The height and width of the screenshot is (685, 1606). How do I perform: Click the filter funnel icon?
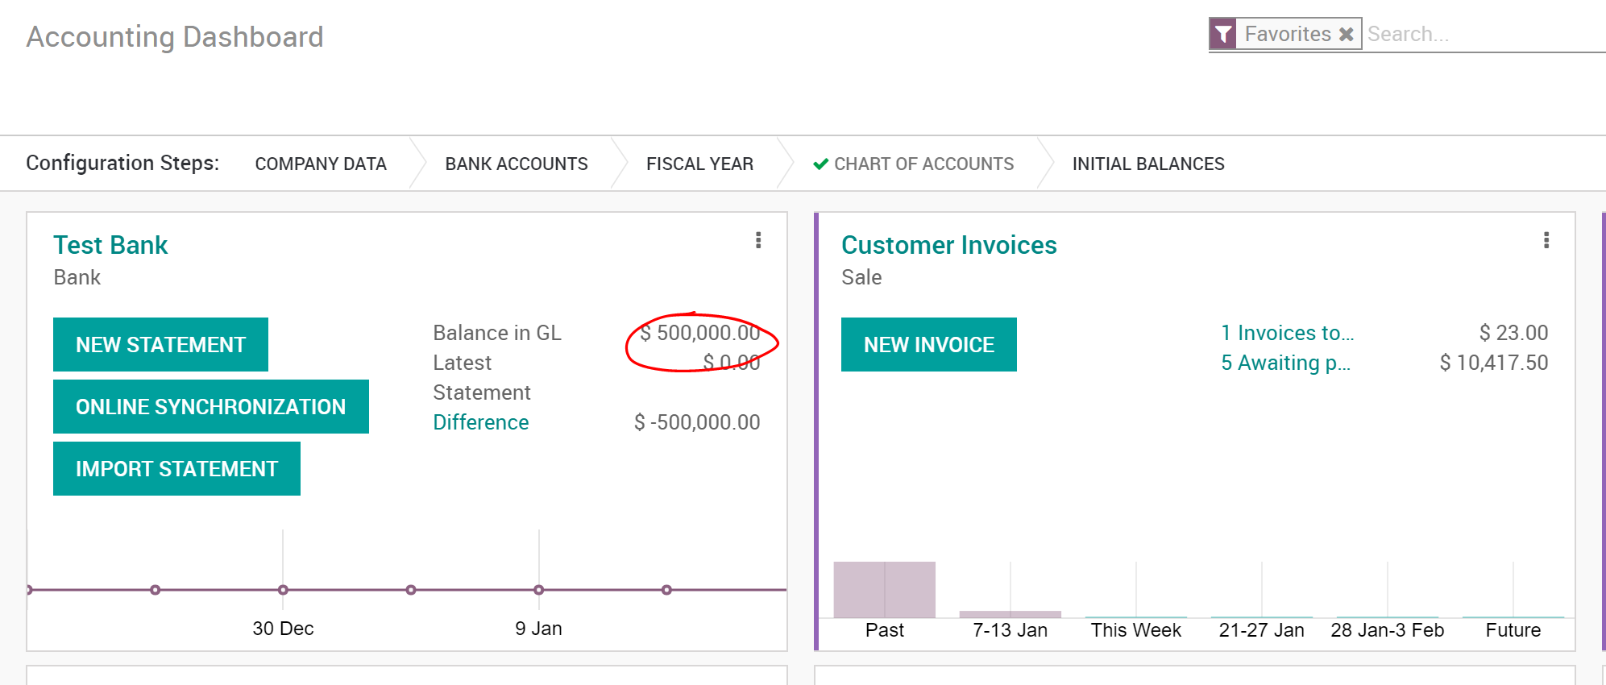(1223, 34)
